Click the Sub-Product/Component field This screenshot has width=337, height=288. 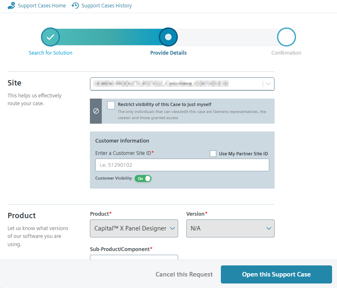(134, 258)
